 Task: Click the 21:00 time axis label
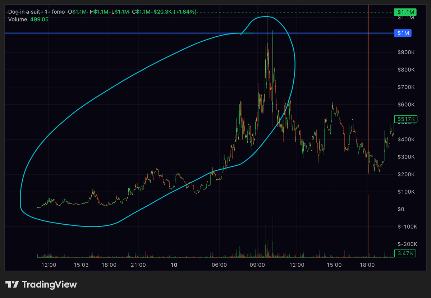138,265
